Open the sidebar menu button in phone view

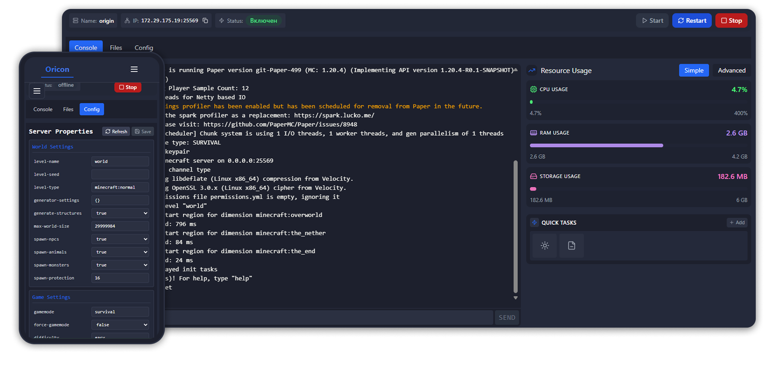(37, 91)
